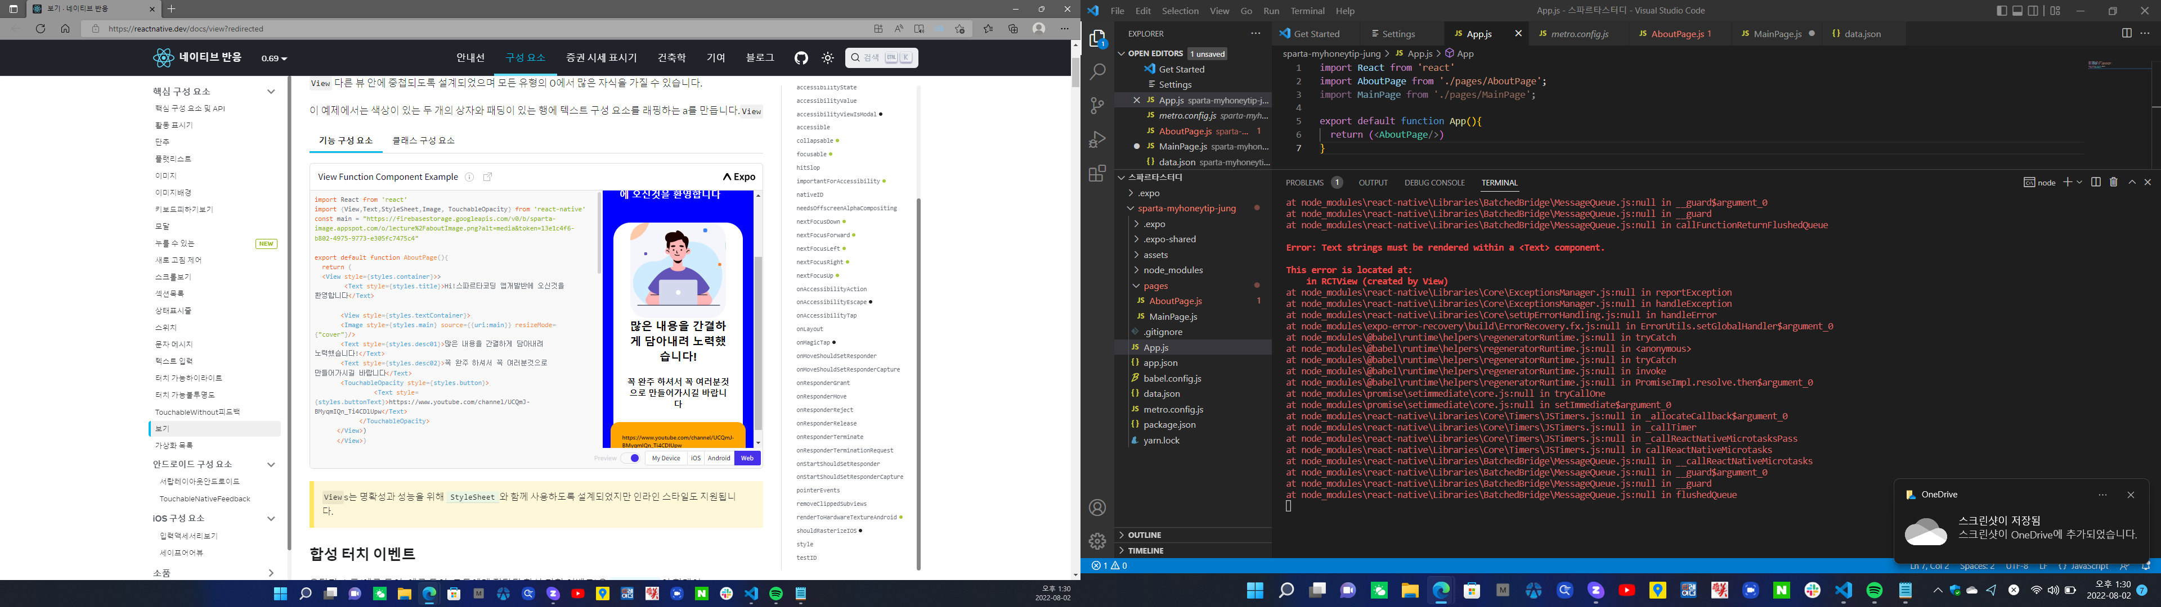Viewport: 2161px width, 607px height.
Task: Open the GitHub icon link on React Native site
Action: pos(801,58)
